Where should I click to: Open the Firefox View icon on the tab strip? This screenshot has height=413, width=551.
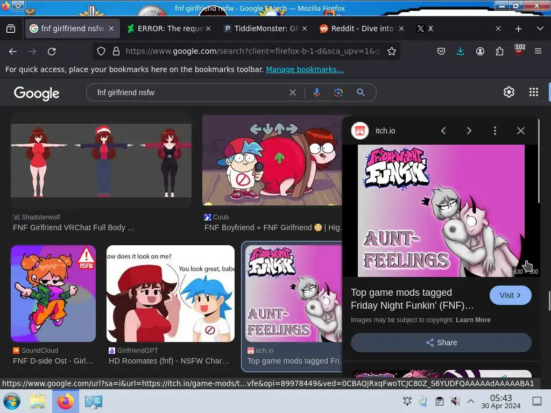(11, 29)
